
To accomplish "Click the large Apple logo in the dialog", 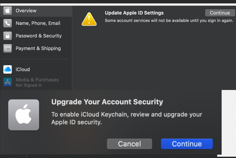I will pos(24,115).
